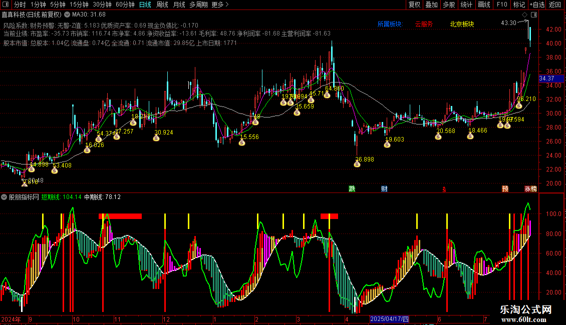This screenshot has width=566, height=325.
Task: Switch to 周线 weekly chart
Action: [x=162, y=4]
